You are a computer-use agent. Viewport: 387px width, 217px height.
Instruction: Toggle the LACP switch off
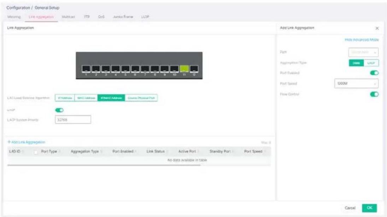pos(59,110)
